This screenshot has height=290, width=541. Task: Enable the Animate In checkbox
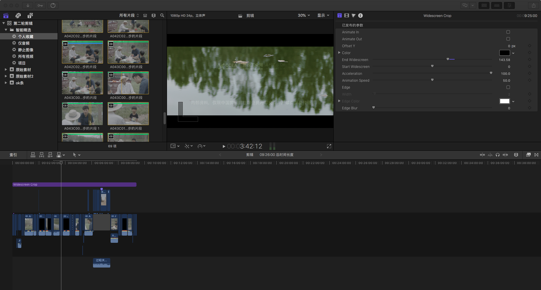coord(508,32)
